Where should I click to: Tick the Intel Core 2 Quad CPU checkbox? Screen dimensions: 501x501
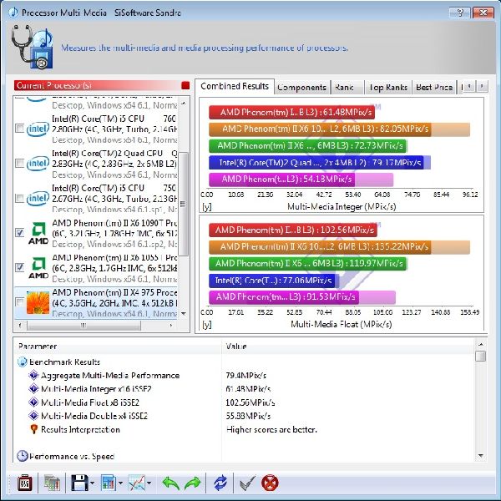coord(20,164)
